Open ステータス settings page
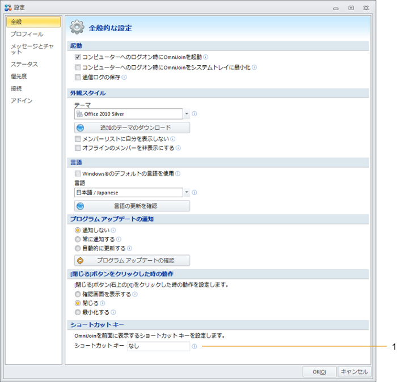Screen dimensions: 397x382 tap(24, 64)
